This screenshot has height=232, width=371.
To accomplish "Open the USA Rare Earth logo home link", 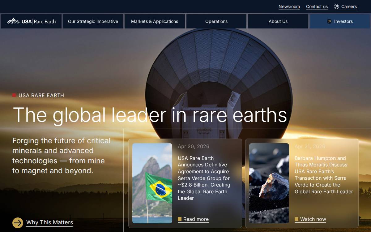I will pos(31,21).
